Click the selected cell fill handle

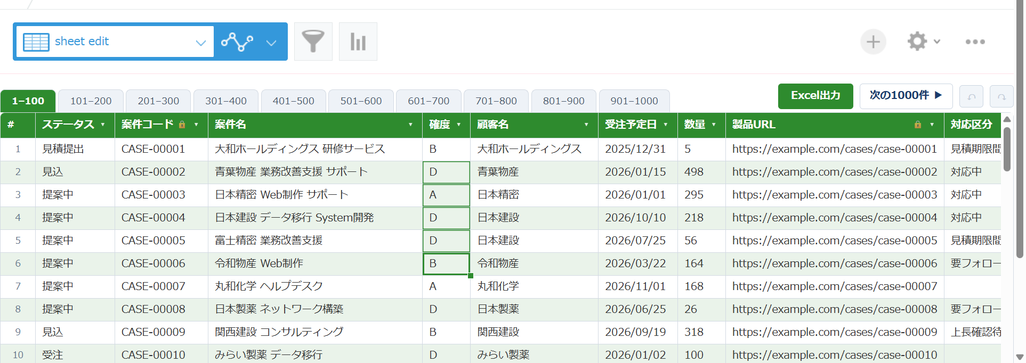pos(470,275)
